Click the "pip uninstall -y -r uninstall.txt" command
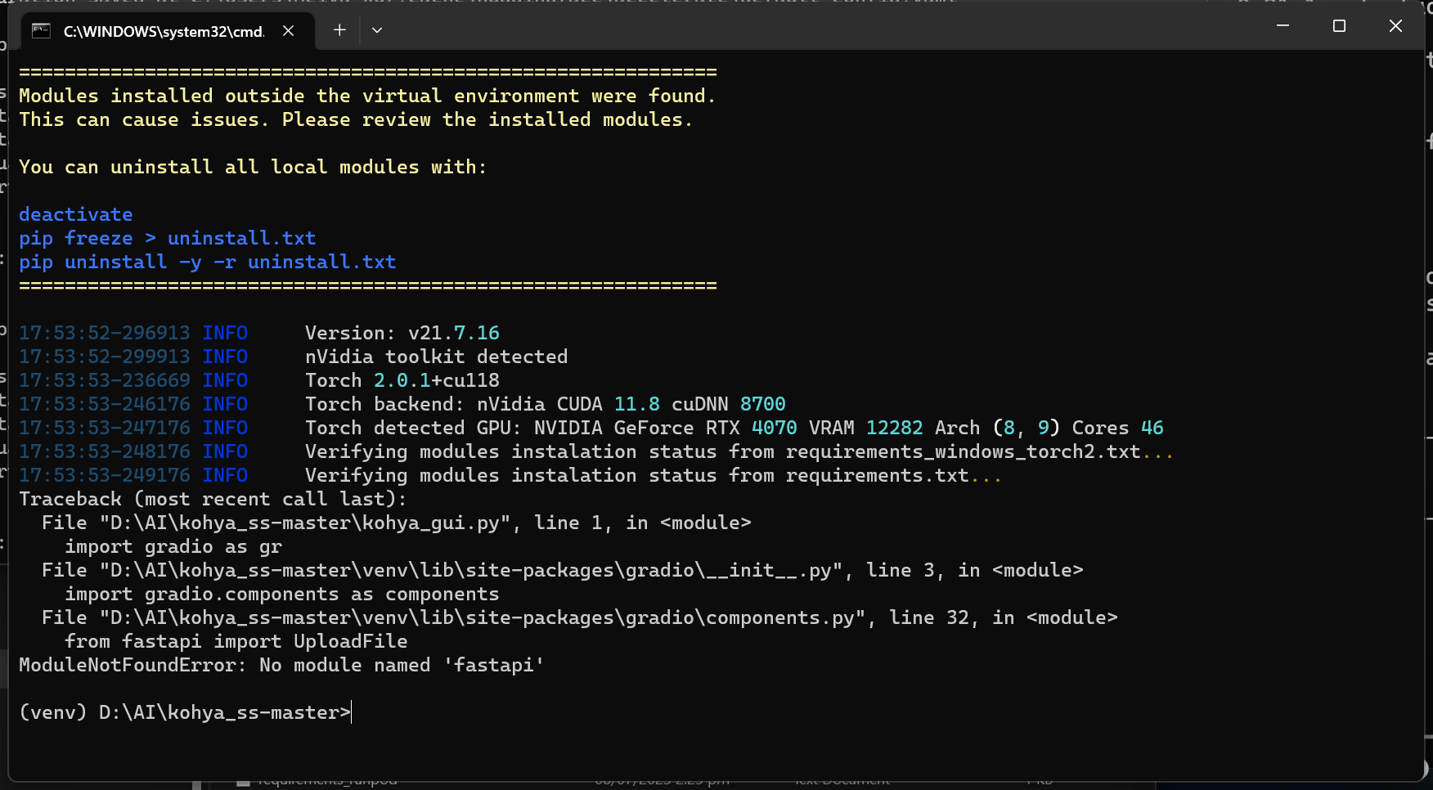Image resolution: width=1433 pixels, height=790 pixels. 208,262
